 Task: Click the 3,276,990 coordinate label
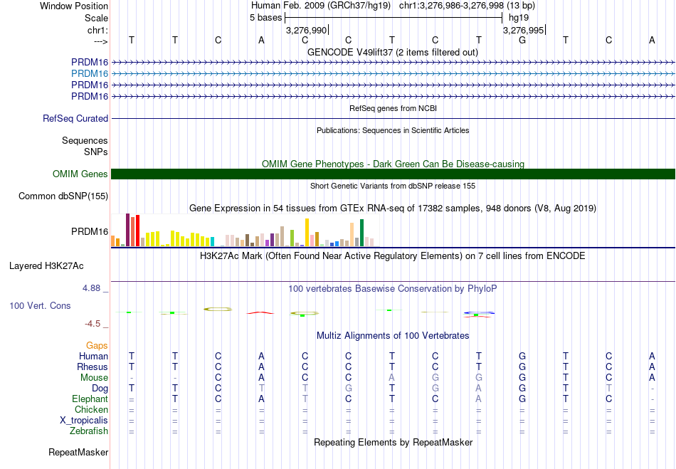point(306,30)
